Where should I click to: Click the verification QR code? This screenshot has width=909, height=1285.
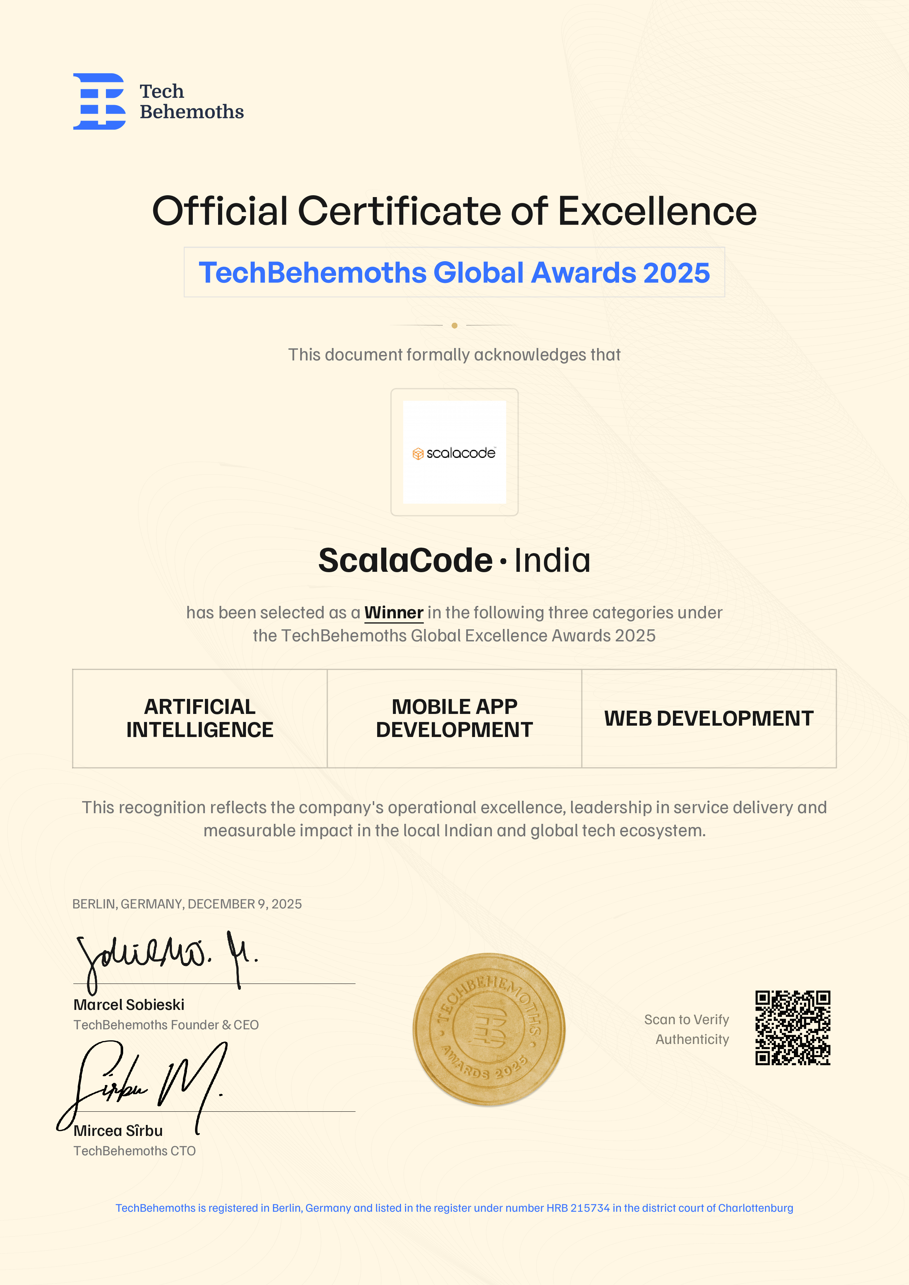(x=792, y=1027)
